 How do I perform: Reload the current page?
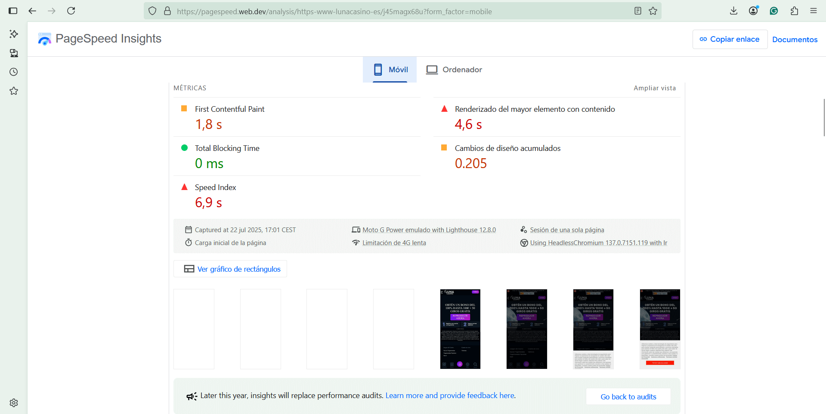pyautogui.click(x=71, y=11)
